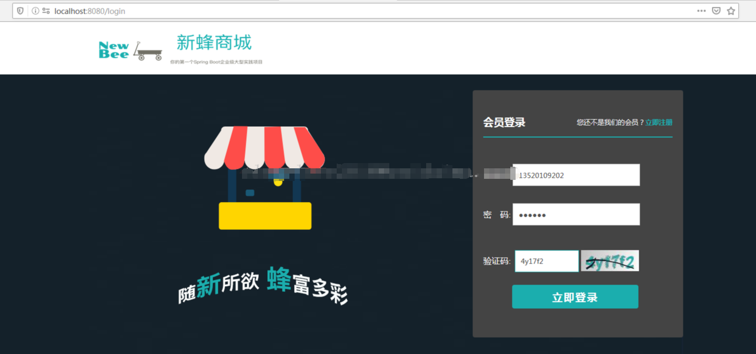
Task: Click the Spring Boot subtitle text
Action: click(x=216, y=62)
